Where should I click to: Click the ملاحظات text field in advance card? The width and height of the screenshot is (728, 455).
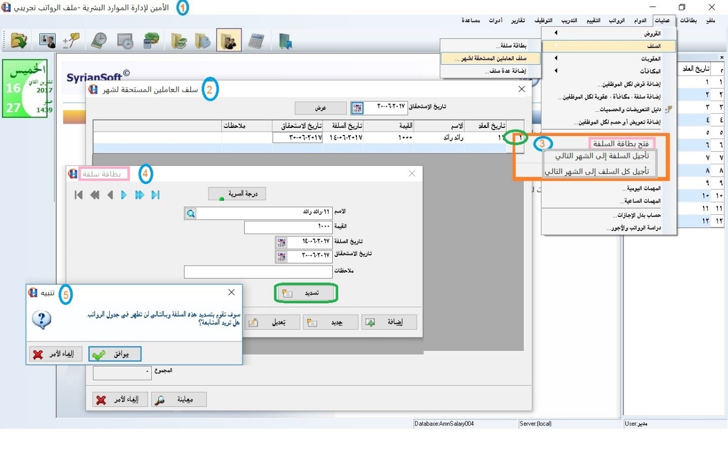tap(258, 272)
